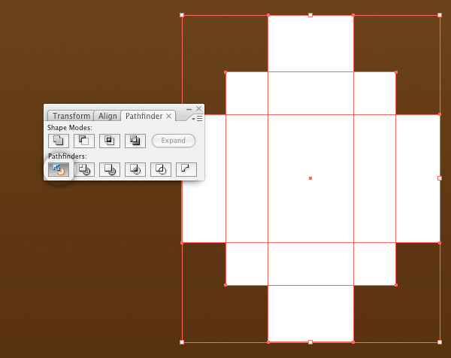
Task: Select the Pathfinder tab label
Action: (143, 116)
